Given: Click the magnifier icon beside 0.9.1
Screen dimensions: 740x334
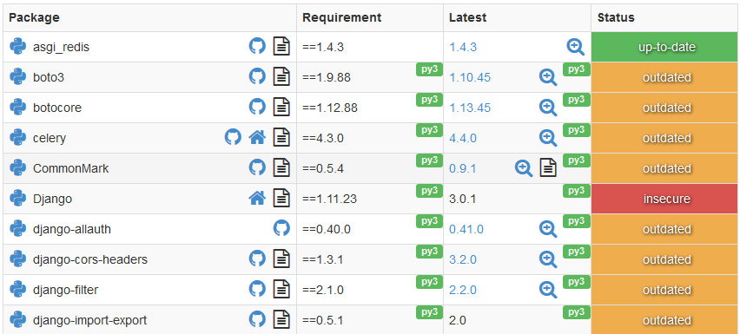Looking at the screenshot, I should [x=524, y=167].
